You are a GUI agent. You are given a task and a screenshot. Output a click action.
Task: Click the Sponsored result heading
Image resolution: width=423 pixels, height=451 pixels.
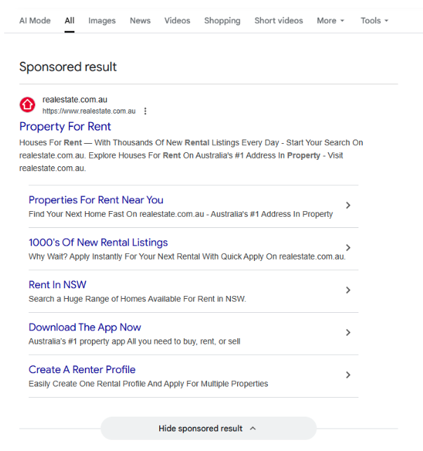coord(68,67)
